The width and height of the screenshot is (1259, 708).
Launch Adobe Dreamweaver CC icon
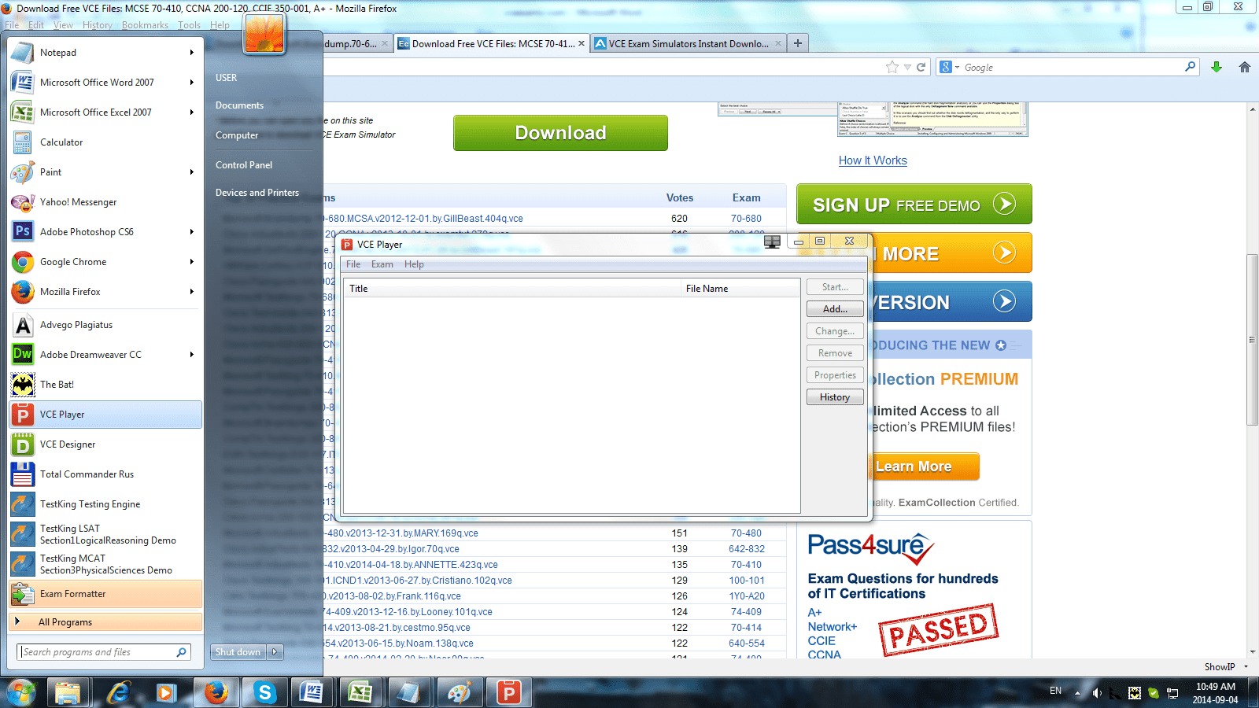[23, 355]
